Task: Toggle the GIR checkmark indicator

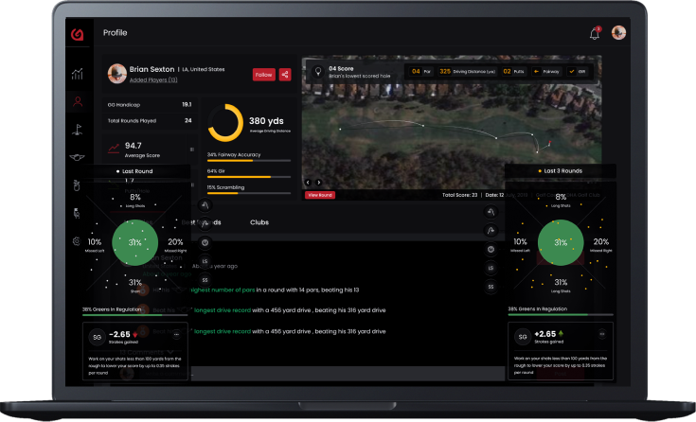Action: click(578, 71)
